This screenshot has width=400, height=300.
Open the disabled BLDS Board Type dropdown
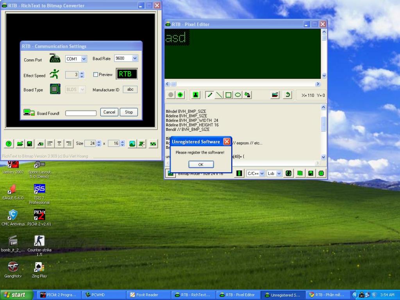[x=82, y=89]
